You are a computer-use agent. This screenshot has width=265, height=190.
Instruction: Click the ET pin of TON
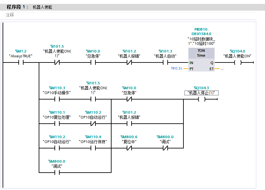[x=211, y=69]
